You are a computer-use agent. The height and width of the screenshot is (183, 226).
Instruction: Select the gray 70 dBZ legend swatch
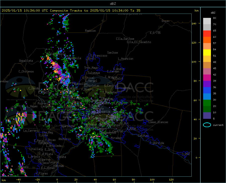tap(207, 27)
